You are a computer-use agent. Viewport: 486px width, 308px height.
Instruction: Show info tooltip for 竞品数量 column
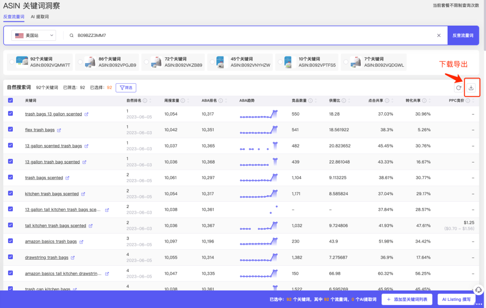[310, 100]
